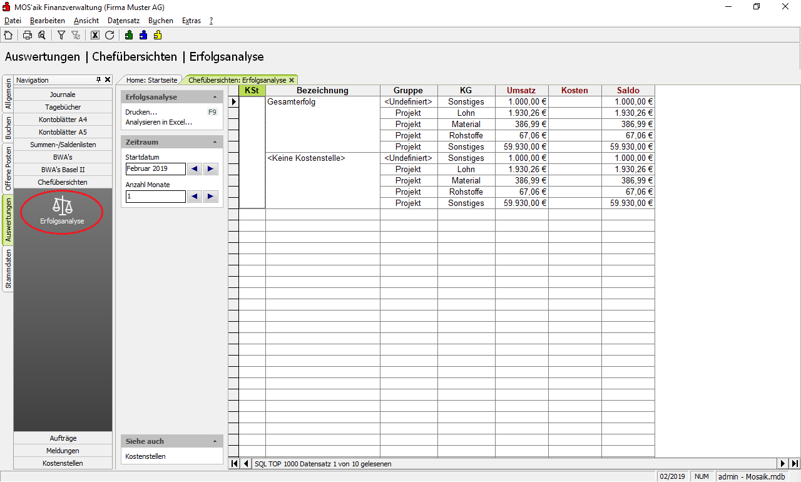The image size is (801, 482).
Task: Click the yellow puzzle piece icon
Action: pos(158,35)
